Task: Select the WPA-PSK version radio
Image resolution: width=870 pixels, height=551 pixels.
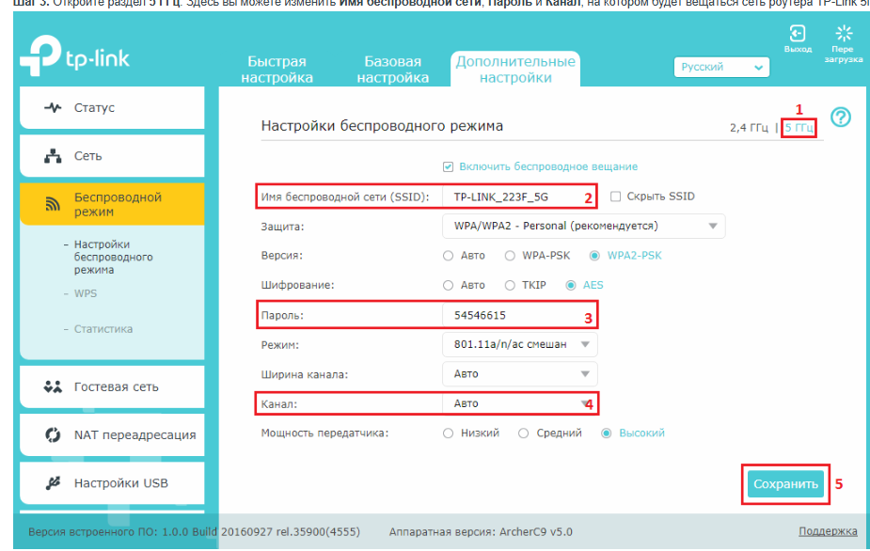Action: pos(510,256)
